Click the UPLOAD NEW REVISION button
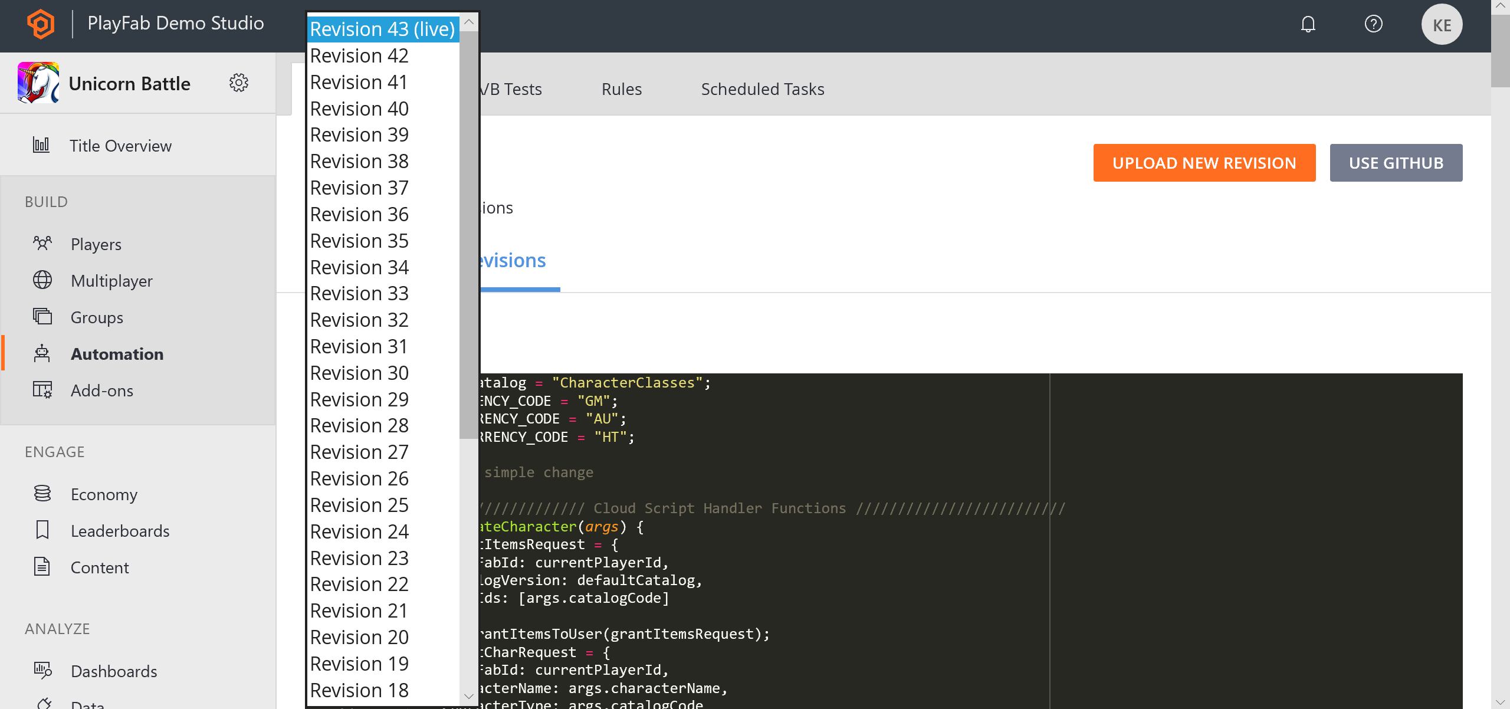 (x=1203, y=163)
